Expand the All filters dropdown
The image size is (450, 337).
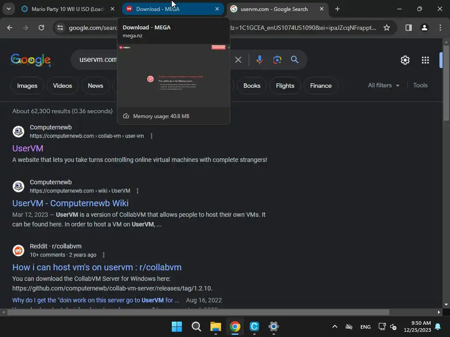click(x=384, y=86)
